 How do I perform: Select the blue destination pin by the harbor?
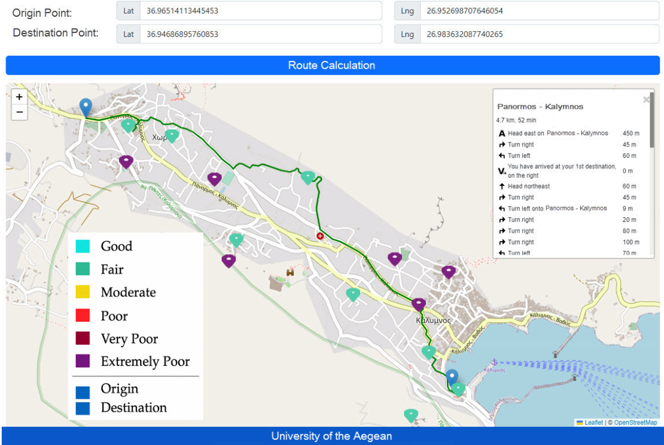[x=452, y=377]
